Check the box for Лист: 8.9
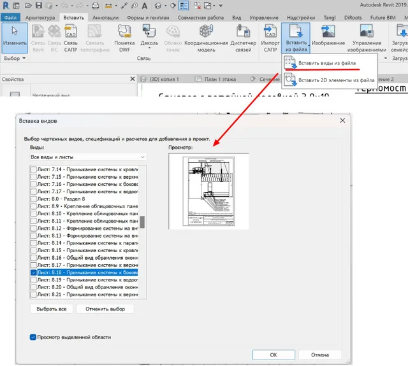 pyautogui.click(x=34, y=206)
